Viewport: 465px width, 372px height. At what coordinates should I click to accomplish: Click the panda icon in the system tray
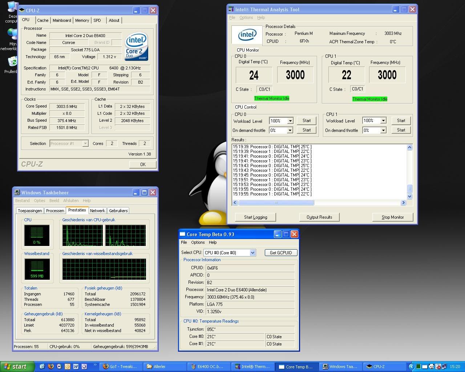(431, 367)
